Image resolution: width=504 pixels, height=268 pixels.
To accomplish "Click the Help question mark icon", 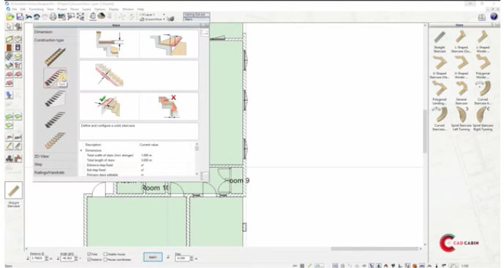I will pyautogui.click(x=493, y=17).
